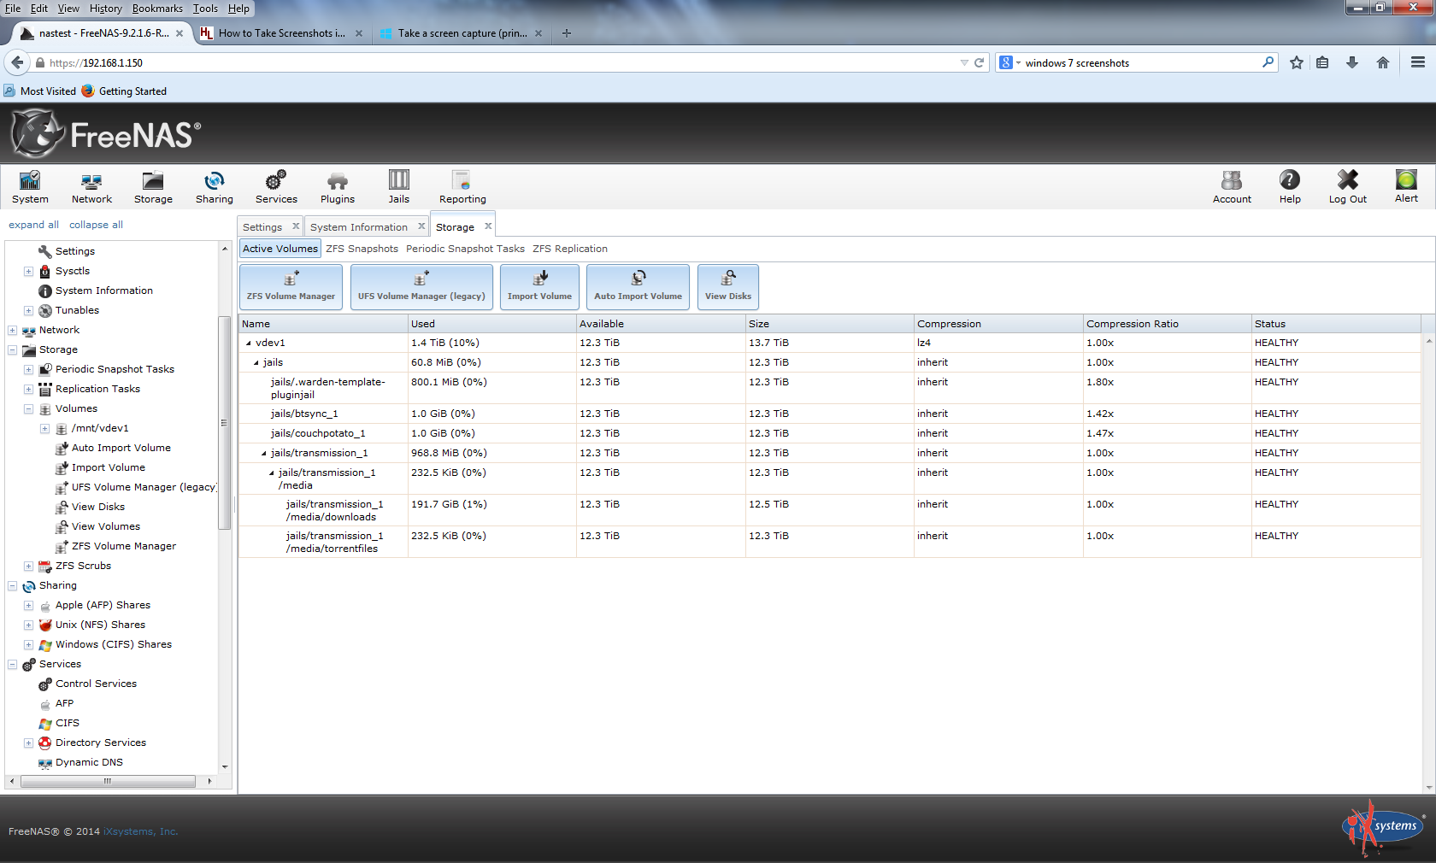Expand Windows (CIFS) Shares node
Viewport: 1436px width, 863px height.
click(x=28, y=645)
